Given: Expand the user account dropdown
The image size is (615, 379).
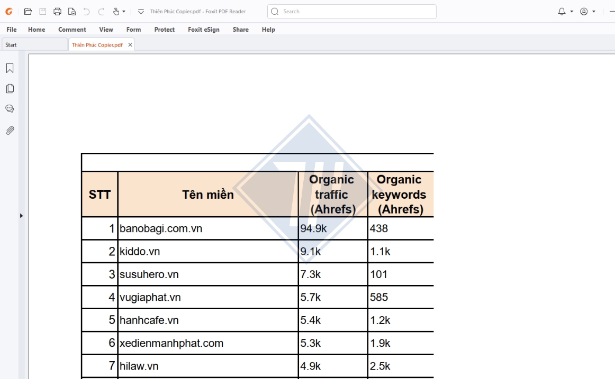Looking at the screenshot, I should pos(594,12).
